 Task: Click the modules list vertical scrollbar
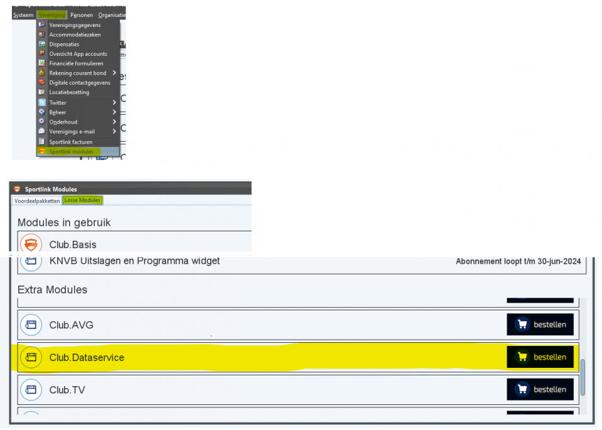click(x=584, y=376)
